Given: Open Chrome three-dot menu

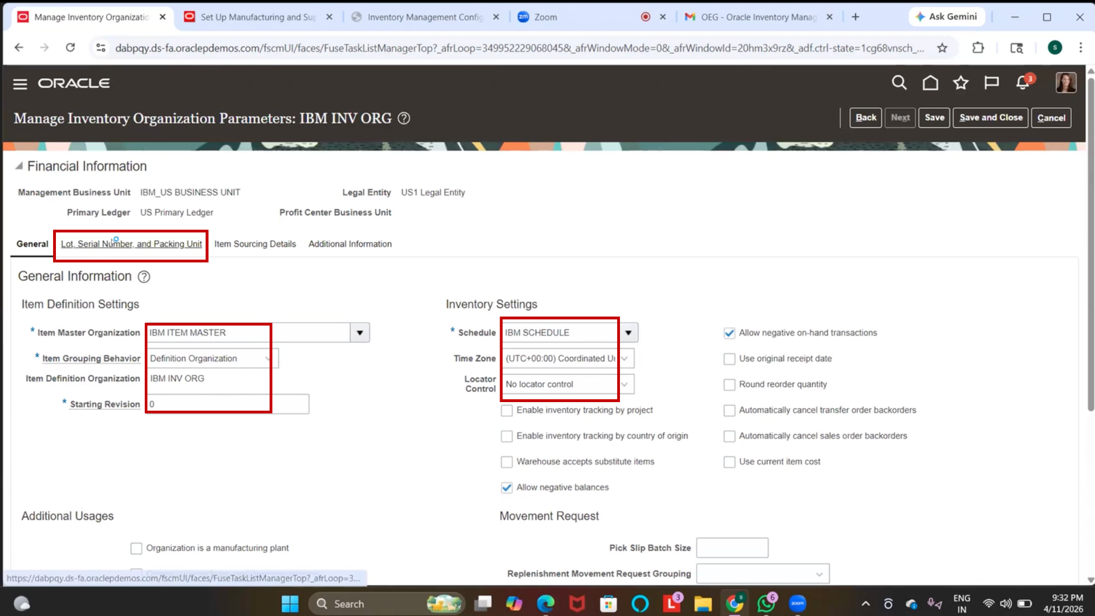Looking at the screenshot, I should point(1080,48).
